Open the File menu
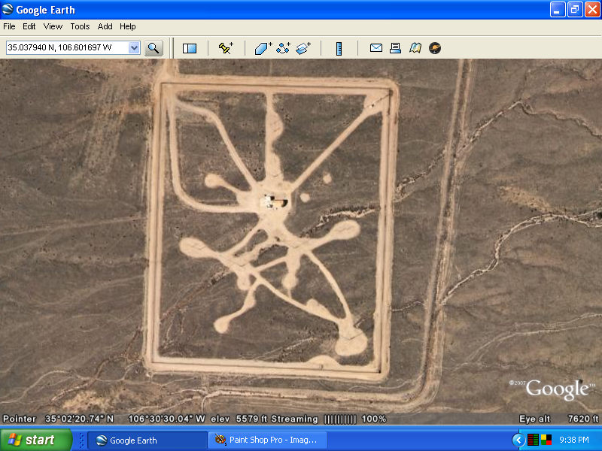Viewport: 602px width, 451px height. [x=9, y=26]
